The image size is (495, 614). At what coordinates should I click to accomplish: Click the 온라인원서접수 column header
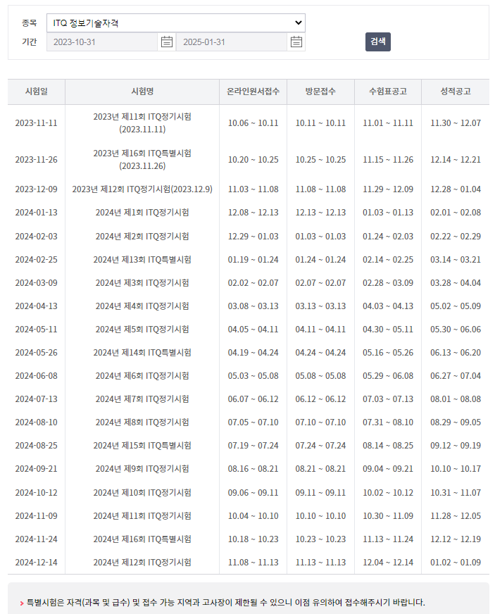click(253, 92)
